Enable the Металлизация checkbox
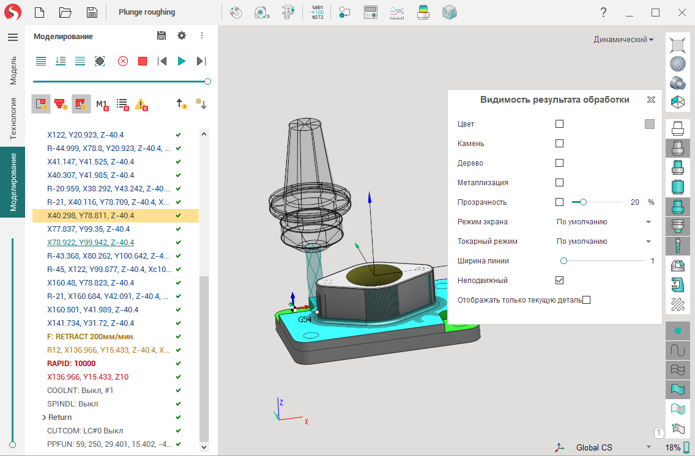This screenshot has height=456, width=695. [x=559, y=183]
